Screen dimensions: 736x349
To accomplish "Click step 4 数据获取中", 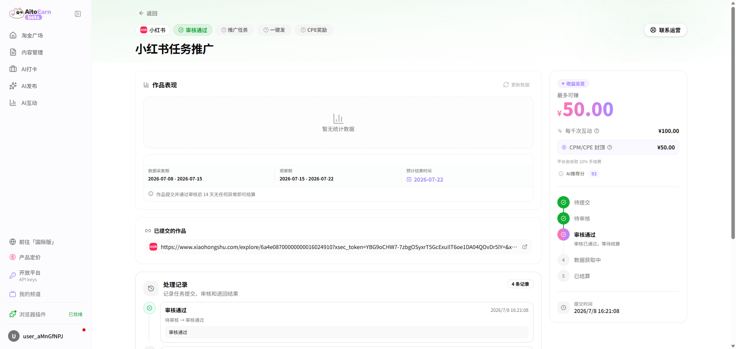I will tap(563, 260).
